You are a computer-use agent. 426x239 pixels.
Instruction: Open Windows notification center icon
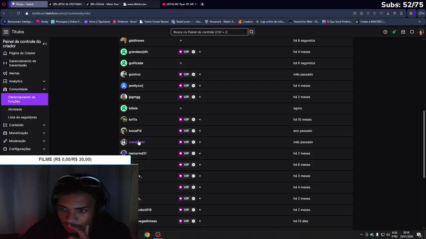point(419,235)
